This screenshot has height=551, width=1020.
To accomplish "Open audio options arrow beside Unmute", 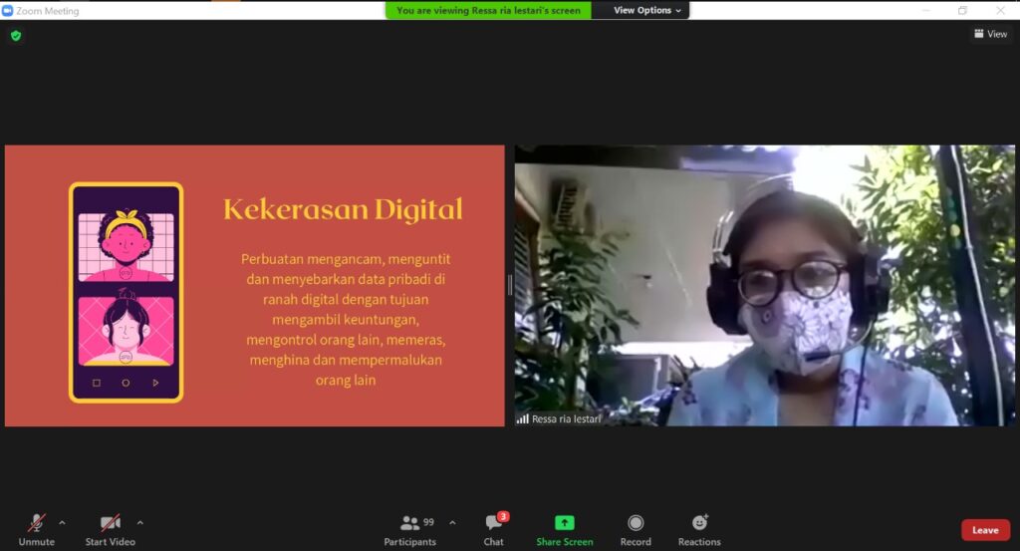I will 62,522.
